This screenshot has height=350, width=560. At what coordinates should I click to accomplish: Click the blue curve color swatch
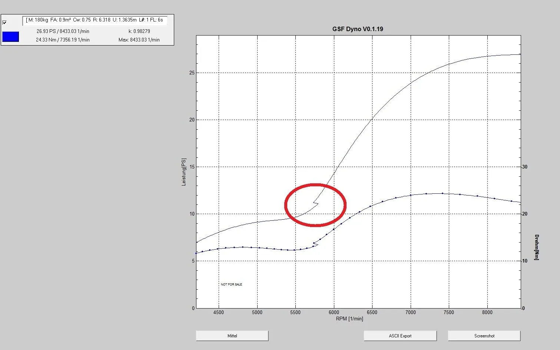[x=10, y=37]
